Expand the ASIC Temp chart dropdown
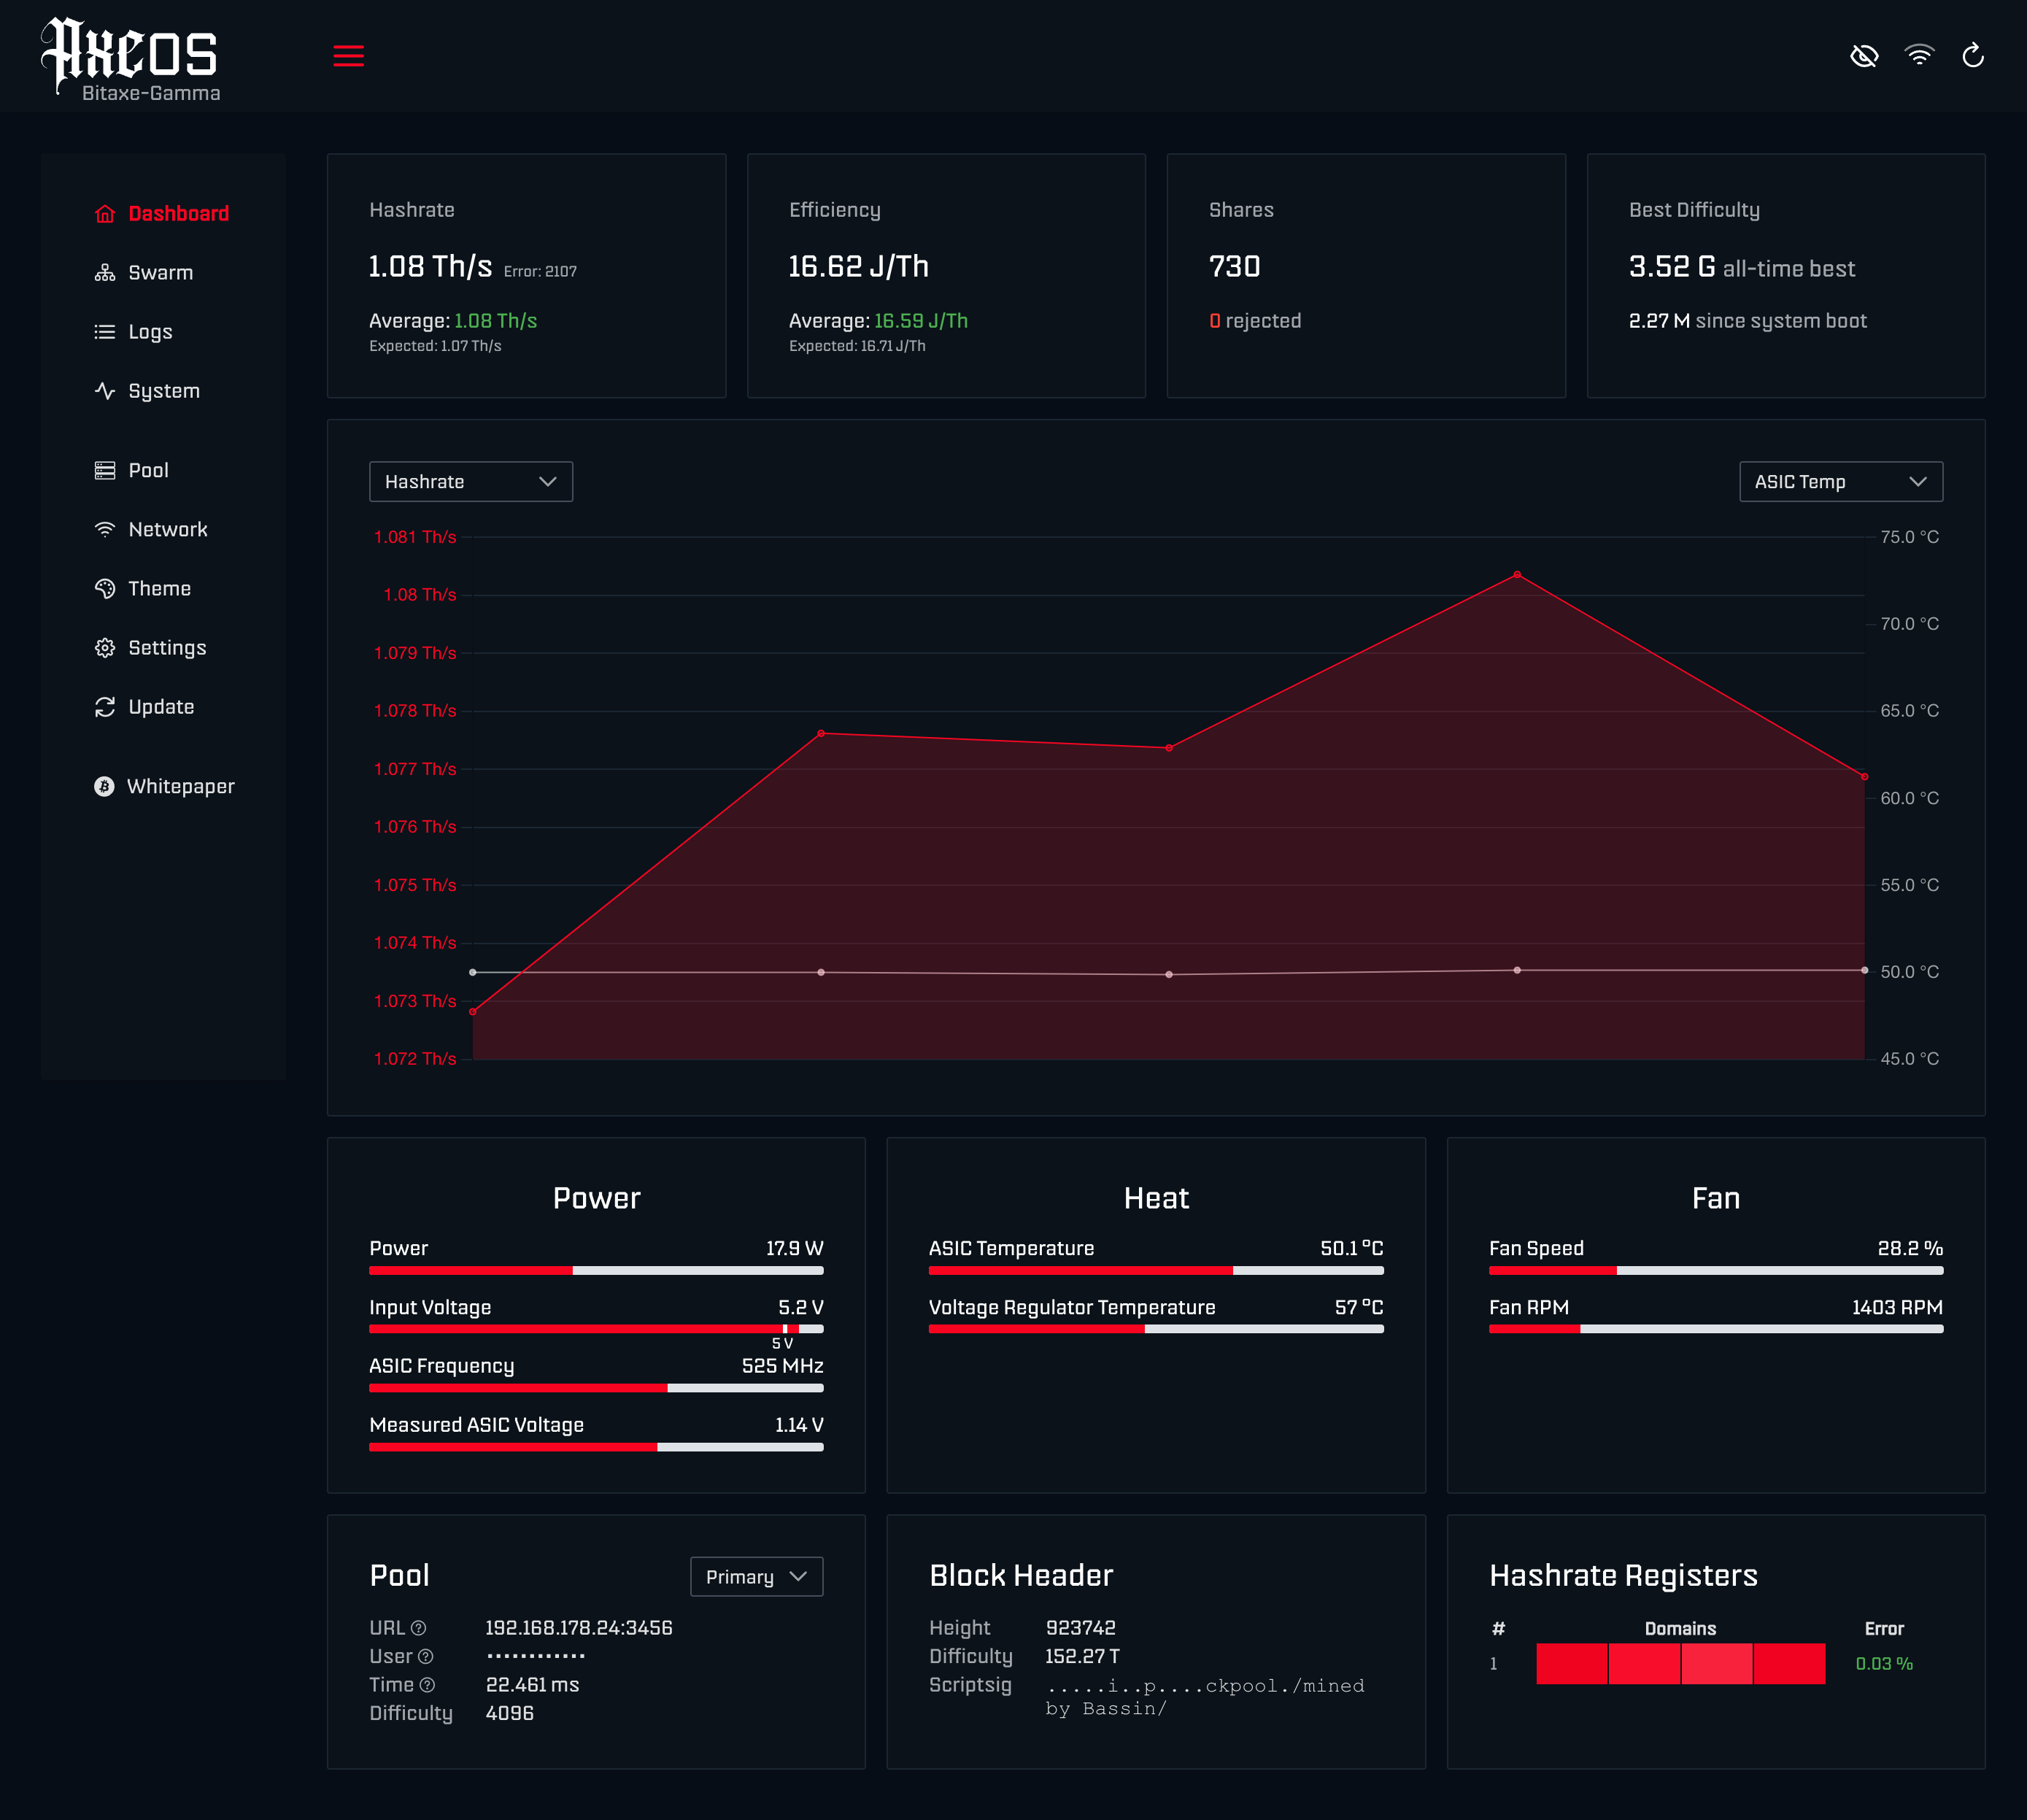 pos(1840,482)
